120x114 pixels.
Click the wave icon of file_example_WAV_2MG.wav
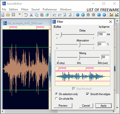(5, 23)
